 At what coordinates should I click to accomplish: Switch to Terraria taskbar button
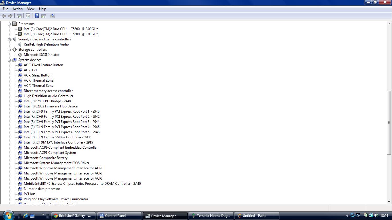(211, 216)
